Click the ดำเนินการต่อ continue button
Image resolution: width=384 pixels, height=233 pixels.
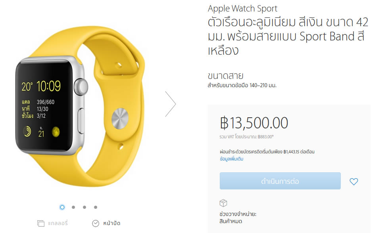point(280,181)
